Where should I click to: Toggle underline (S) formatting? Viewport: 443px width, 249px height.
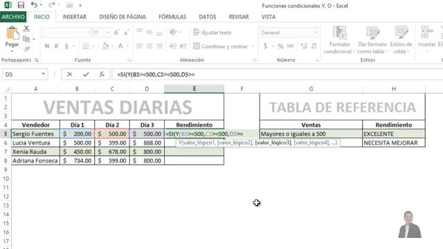(66, 46)
